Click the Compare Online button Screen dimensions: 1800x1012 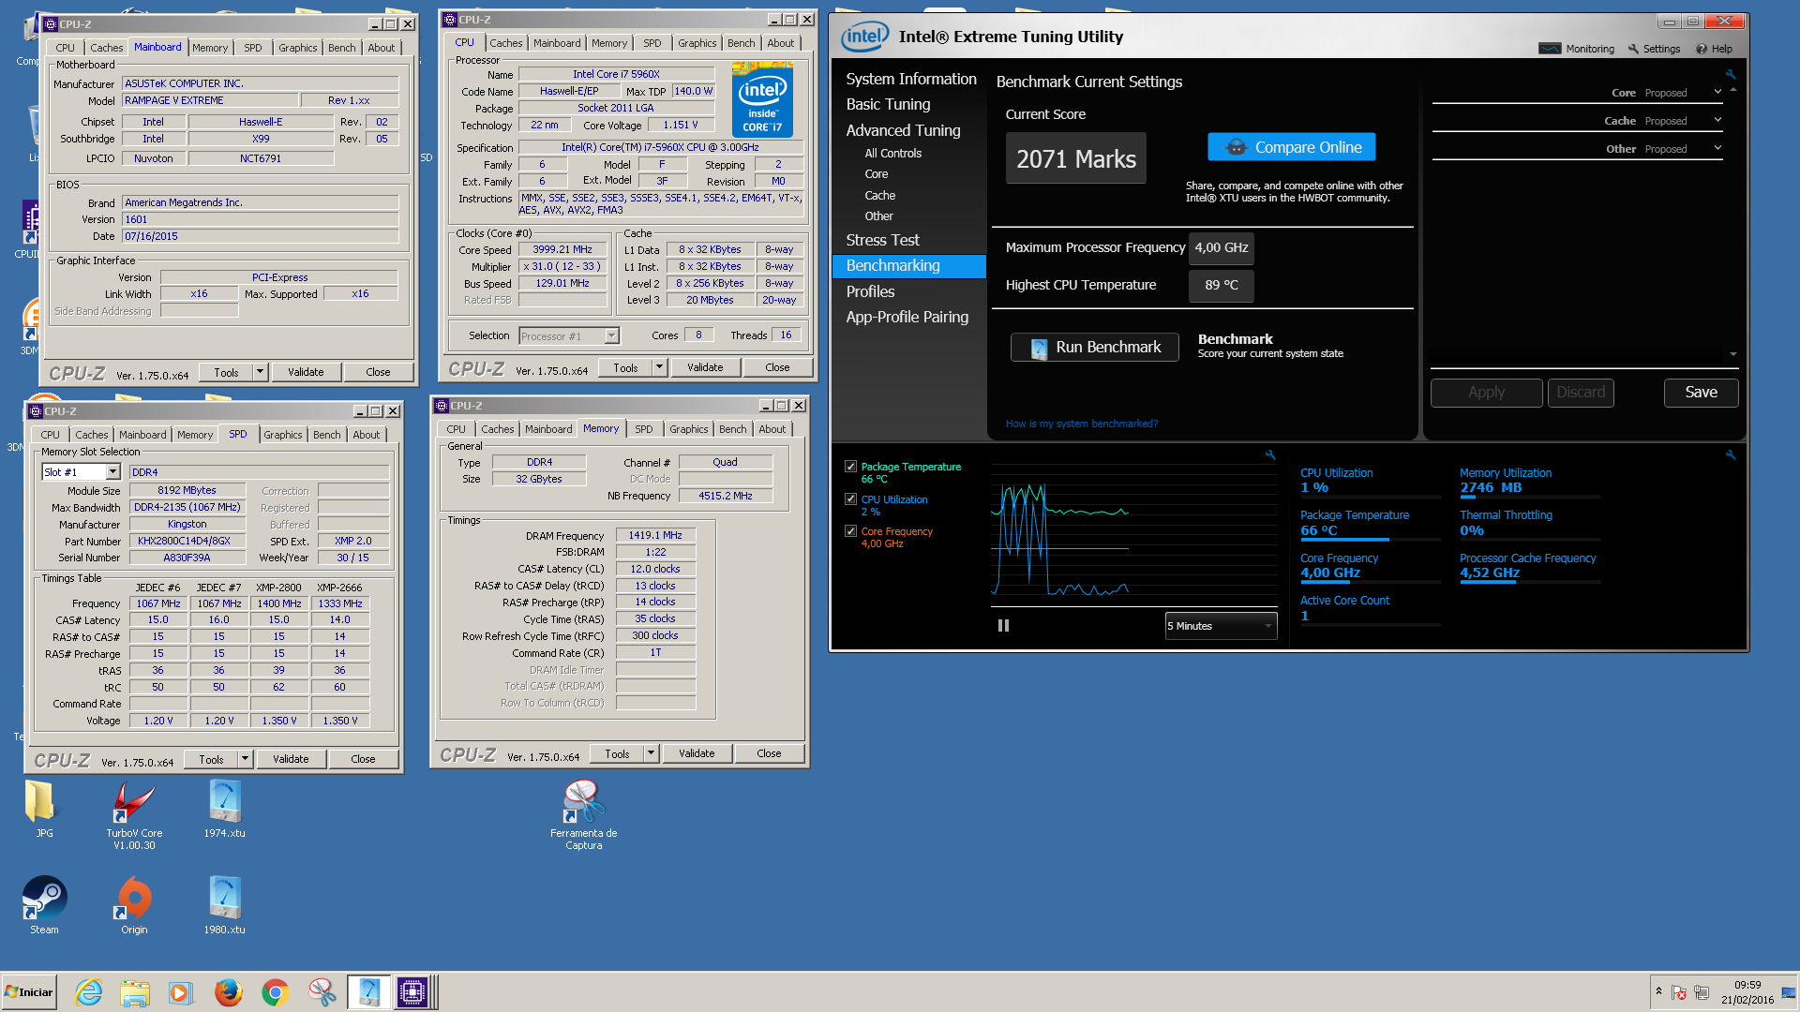click(x=1291, y=147)
